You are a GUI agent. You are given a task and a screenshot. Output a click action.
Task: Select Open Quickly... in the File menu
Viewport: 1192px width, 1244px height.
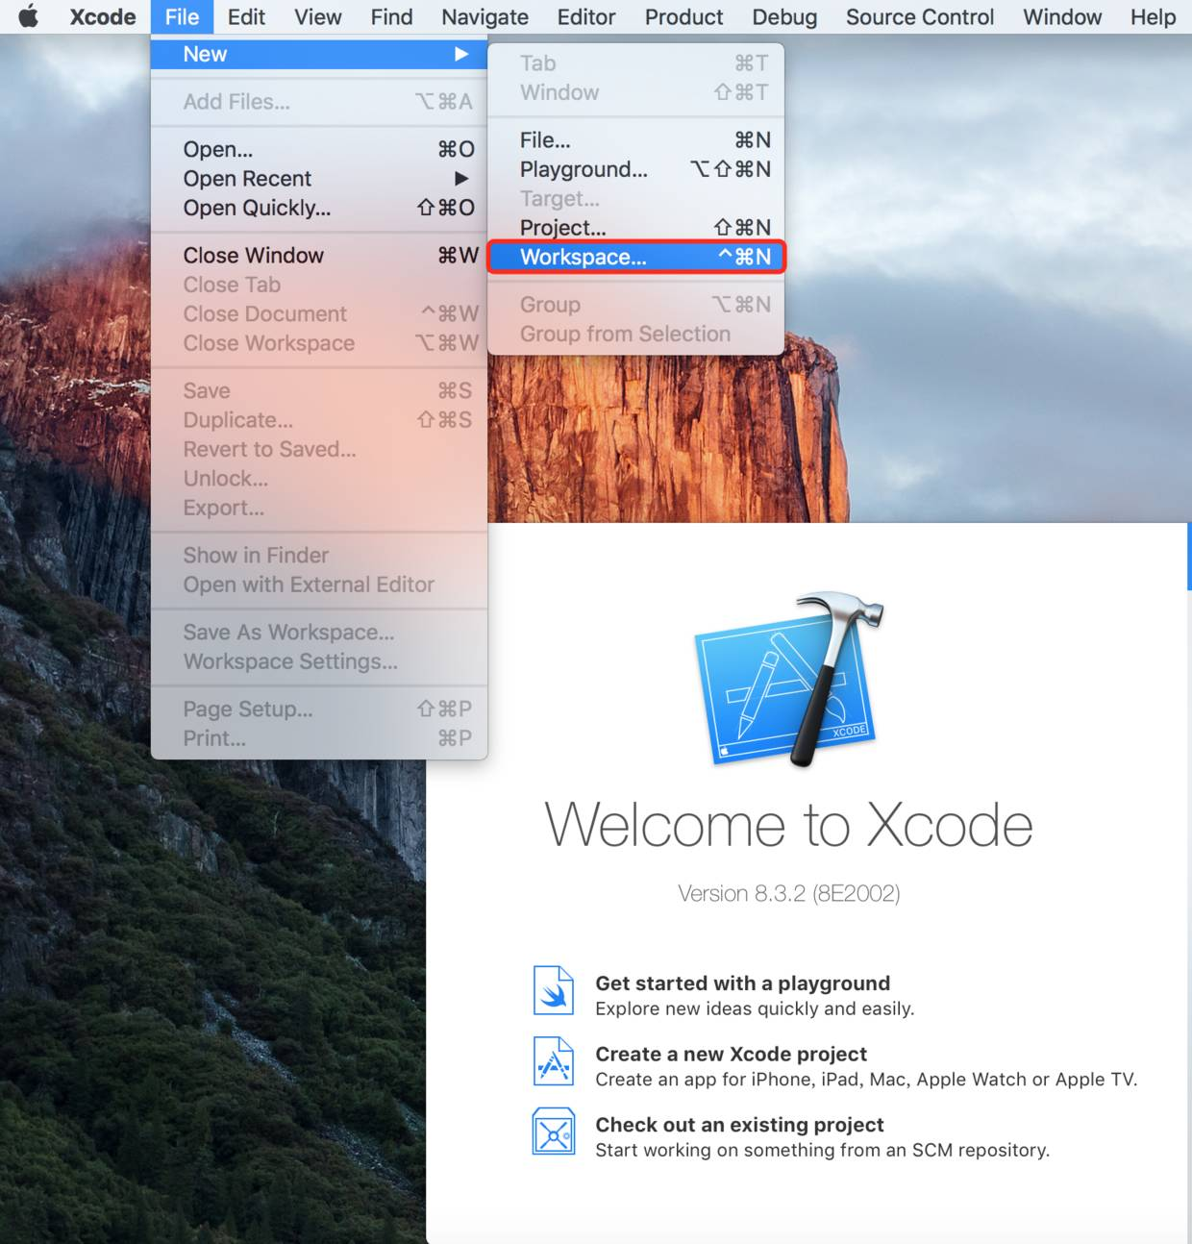[319, 208]
